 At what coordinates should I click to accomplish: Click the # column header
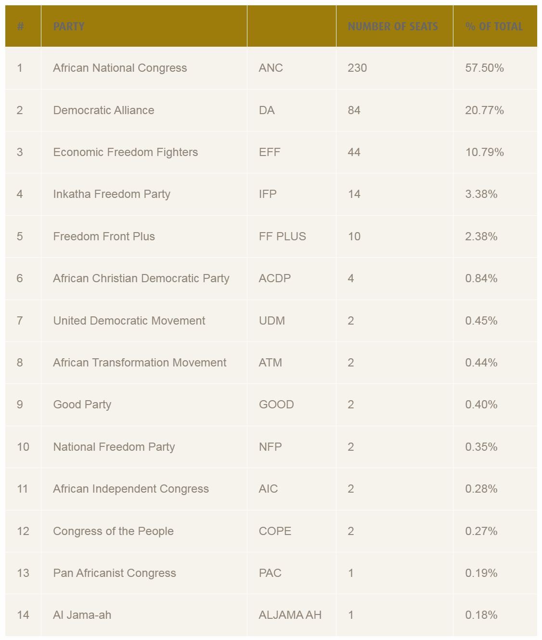21,26
